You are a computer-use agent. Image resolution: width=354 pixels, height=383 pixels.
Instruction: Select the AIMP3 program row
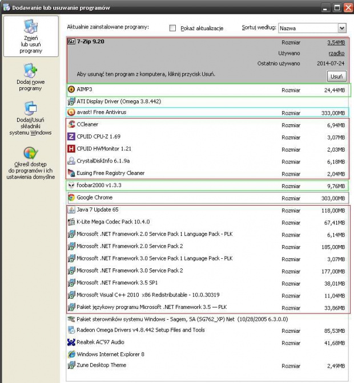point(208,89)
